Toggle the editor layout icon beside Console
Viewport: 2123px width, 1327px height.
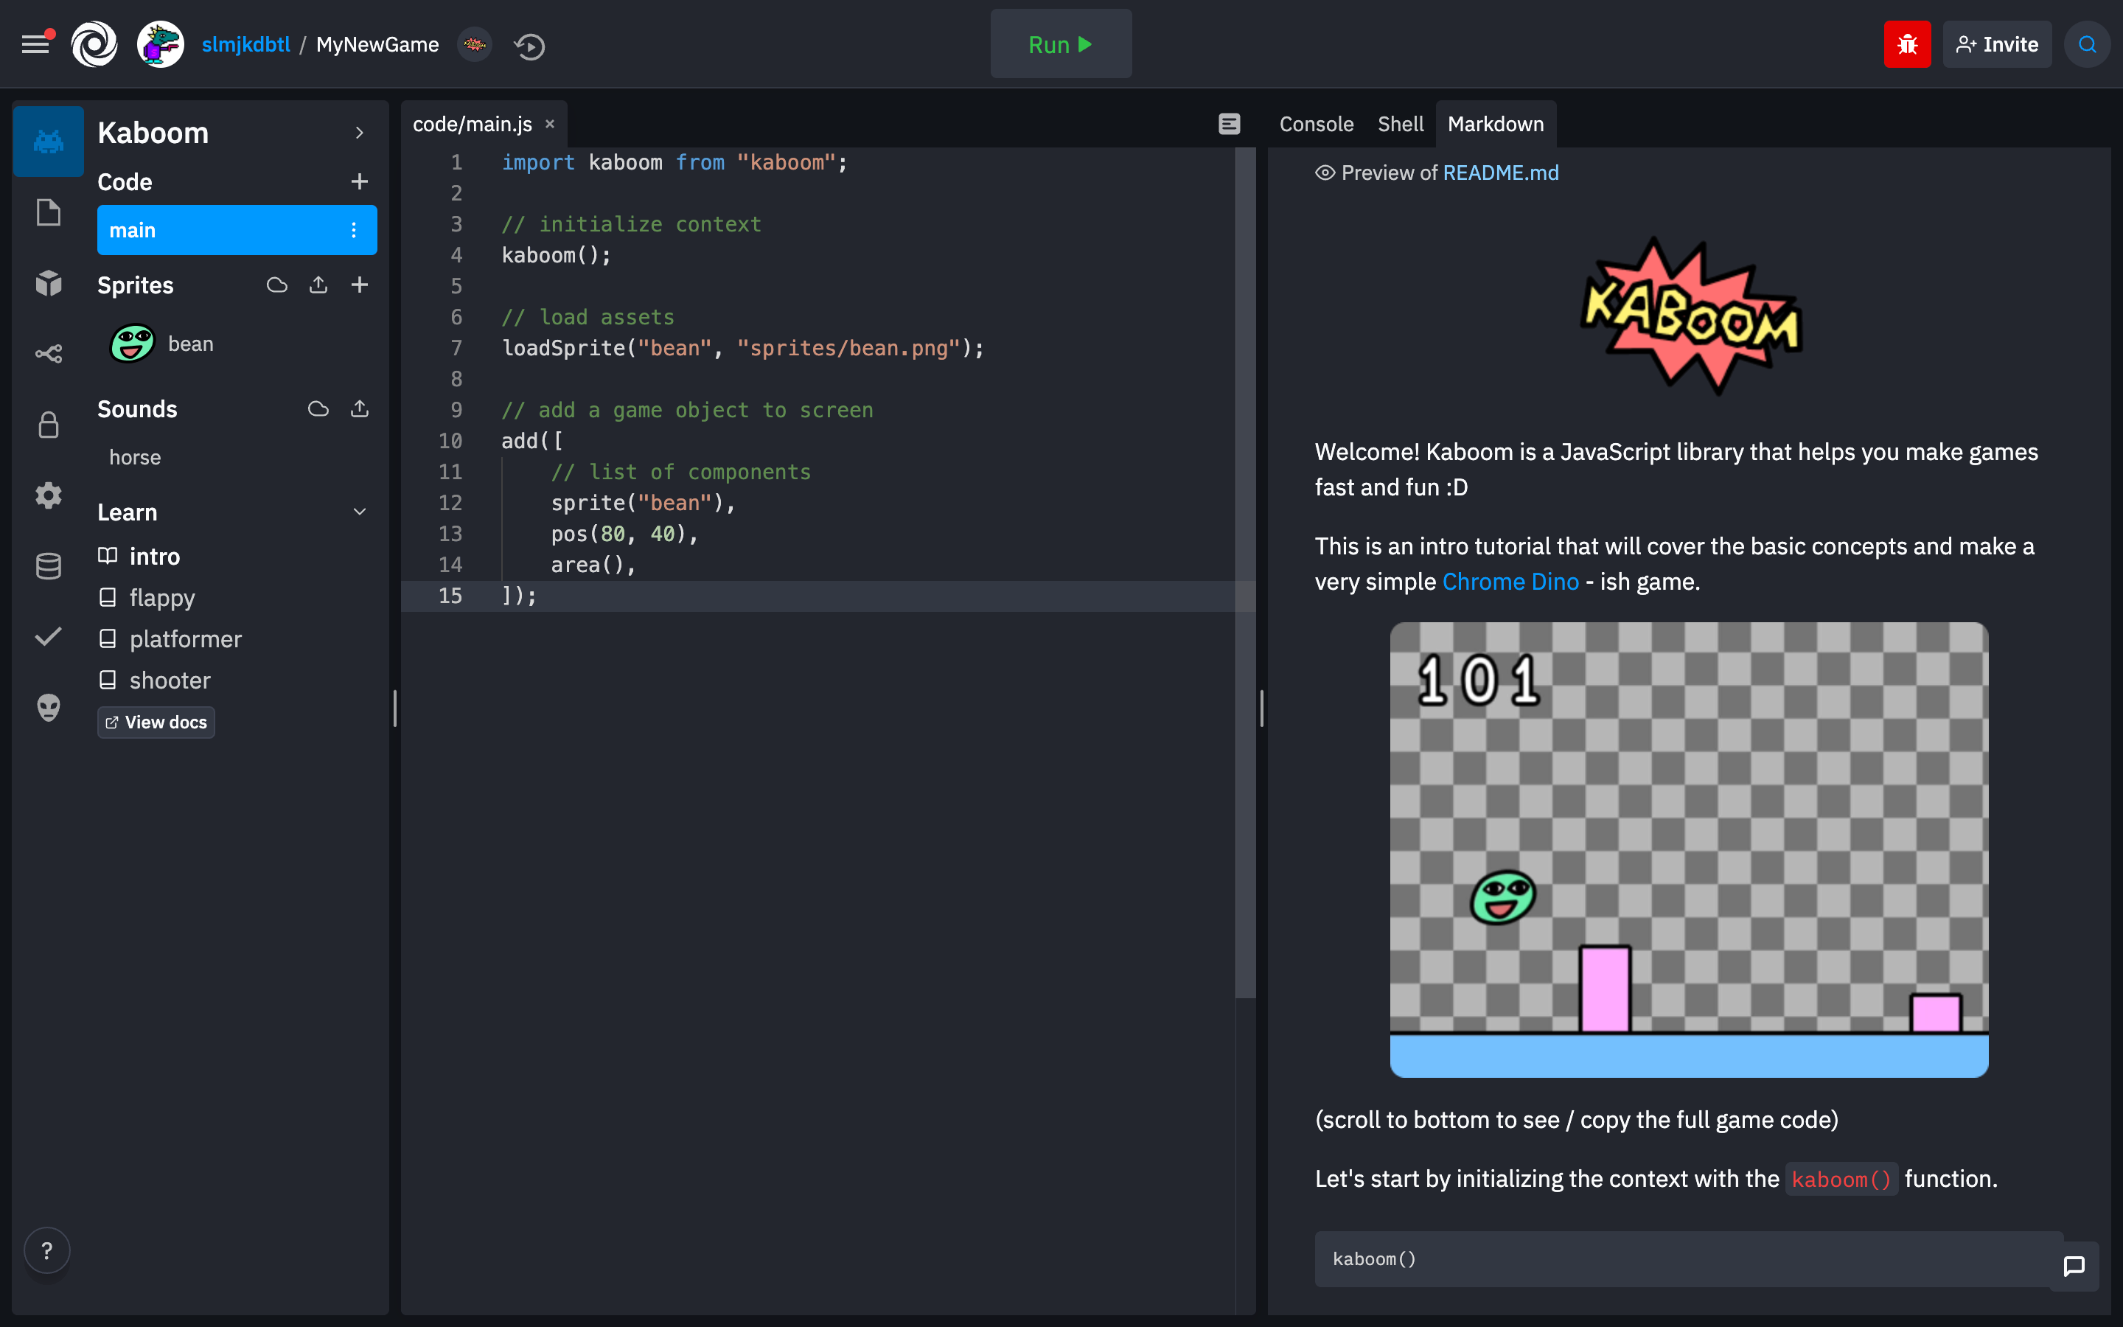(1229, 124)
